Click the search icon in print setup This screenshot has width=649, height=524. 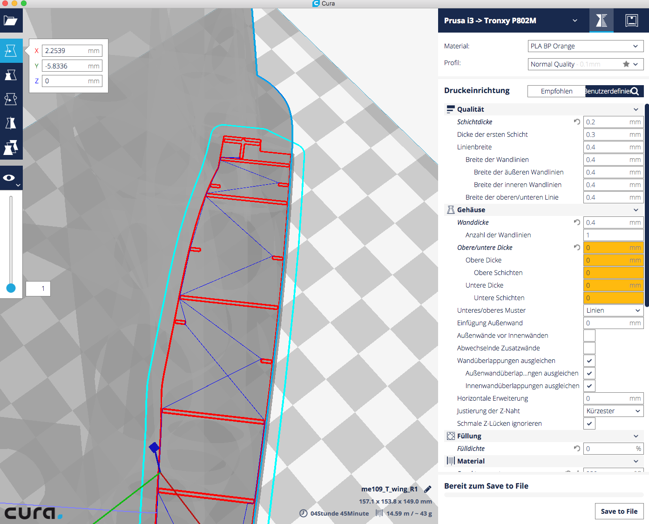(x=635, y=91)
